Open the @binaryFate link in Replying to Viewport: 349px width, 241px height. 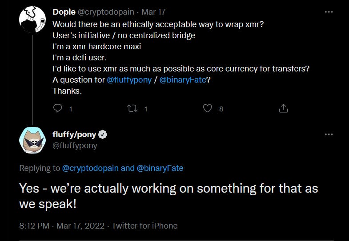(x=160, y=168)
